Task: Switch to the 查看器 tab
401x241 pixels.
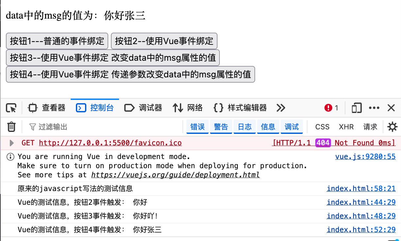Action: pyautogui.click(x=47, y=108)
